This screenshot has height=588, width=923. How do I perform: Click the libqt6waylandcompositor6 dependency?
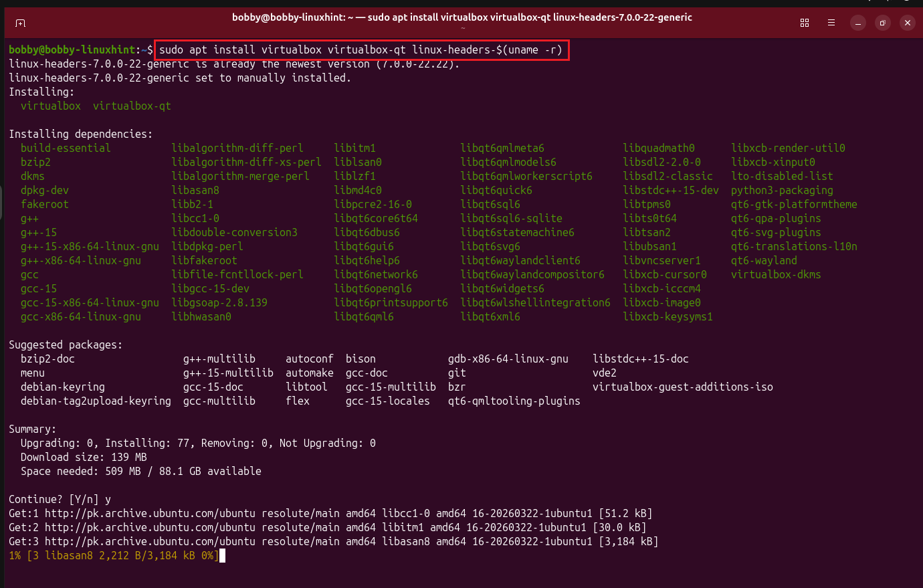point(532,274)
